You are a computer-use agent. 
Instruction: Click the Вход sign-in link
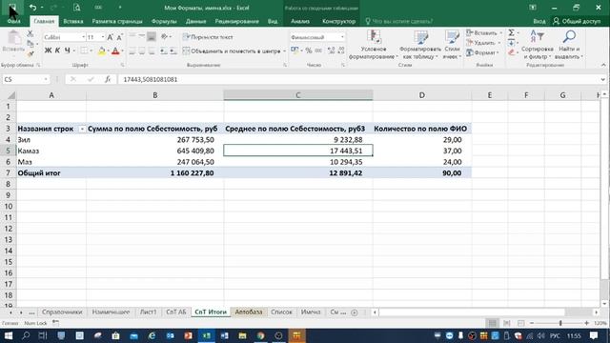click(539, 21)
